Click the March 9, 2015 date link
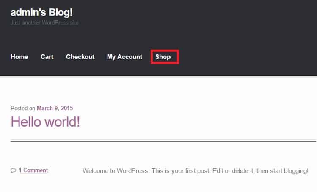 click(x=55, y=109)
